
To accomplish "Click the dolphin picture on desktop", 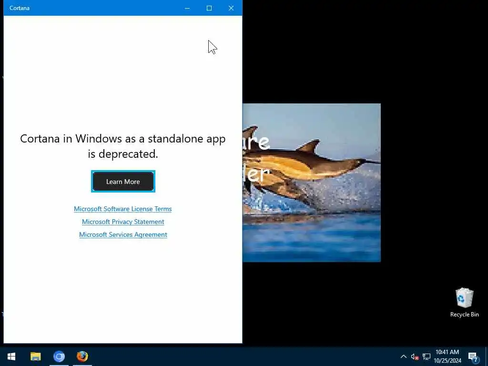I will point(312,183).
